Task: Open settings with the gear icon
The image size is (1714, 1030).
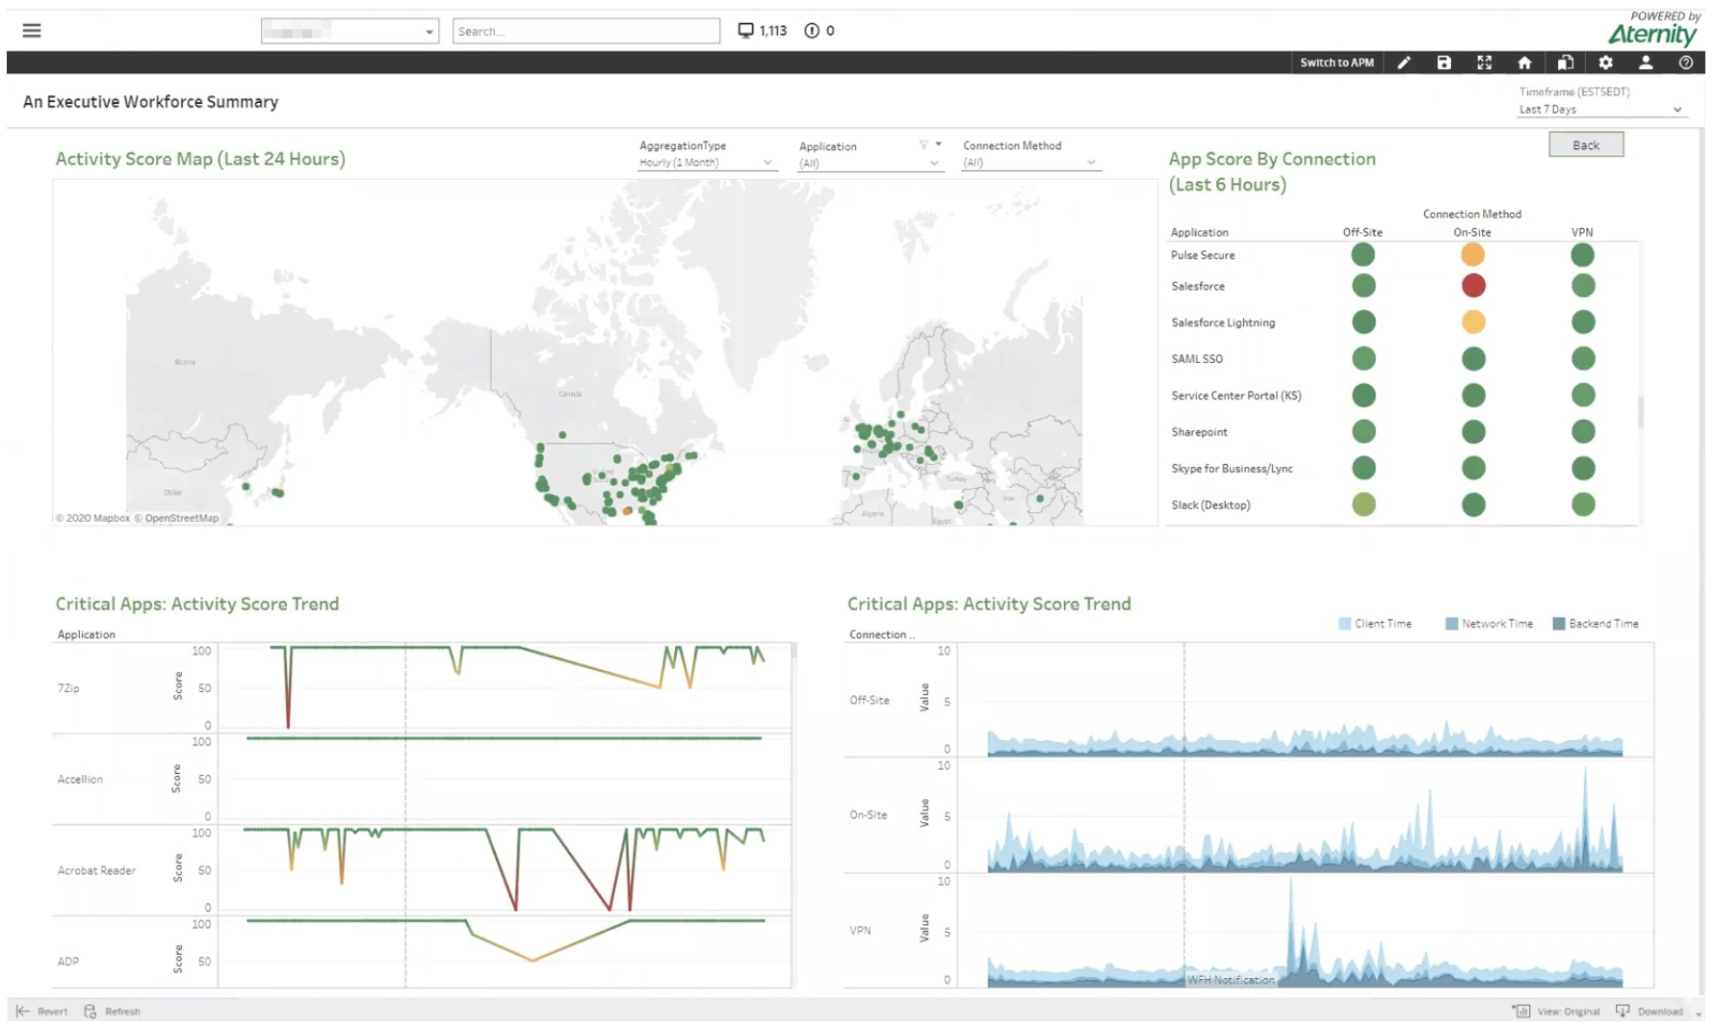Action: coord(1605,63)
